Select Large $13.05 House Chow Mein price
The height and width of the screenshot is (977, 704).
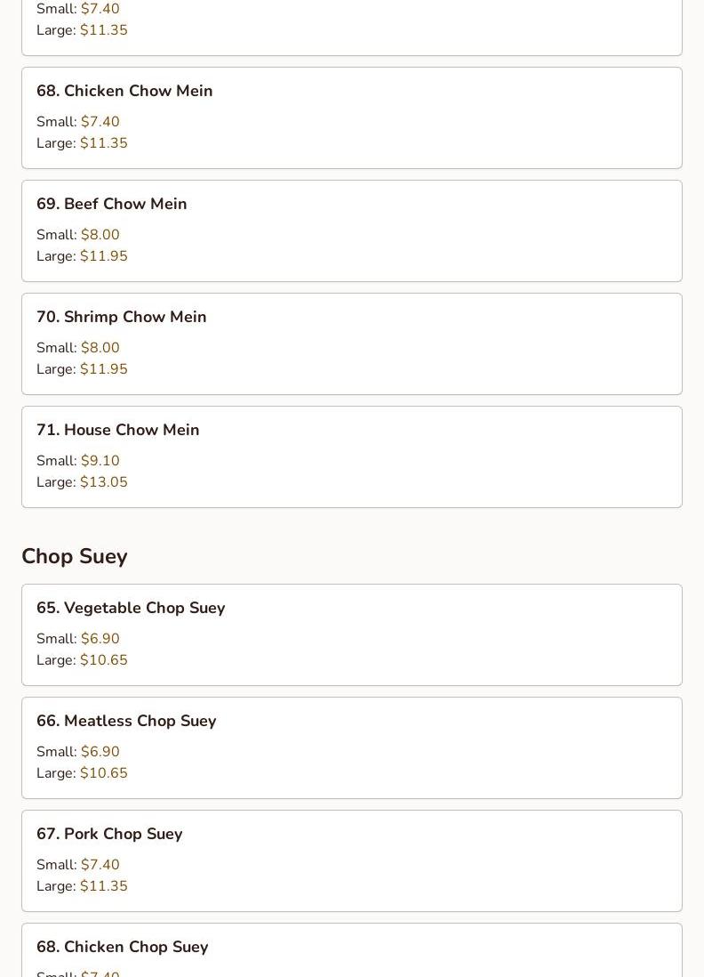click(82, 481)
